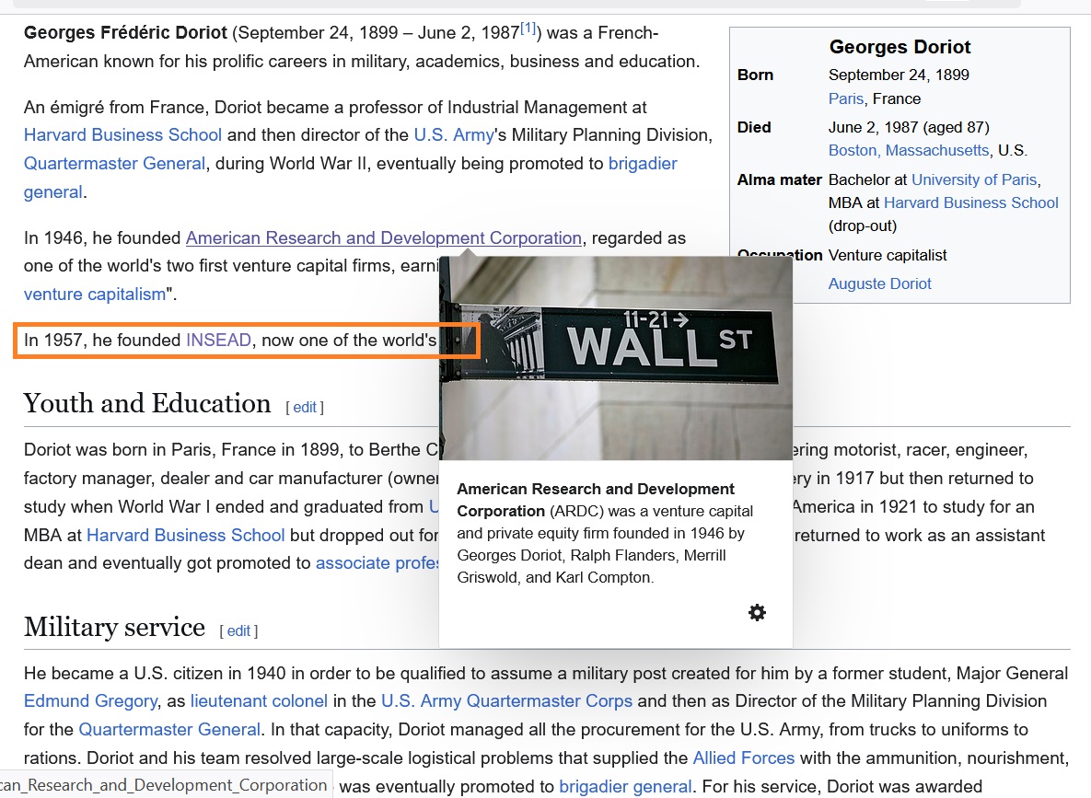Open the Paris link in the infobox
This screenshot has width=1091, height=798.
(846, 98)
